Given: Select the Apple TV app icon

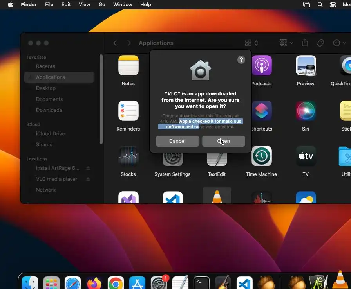Looking at the screenshot, I should click(306, 156).
